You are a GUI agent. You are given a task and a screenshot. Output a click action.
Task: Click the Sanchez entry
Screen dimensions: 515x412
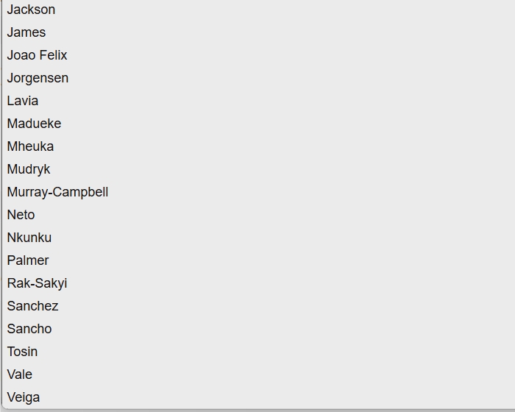pyautogui.click(x=32, y=306)
